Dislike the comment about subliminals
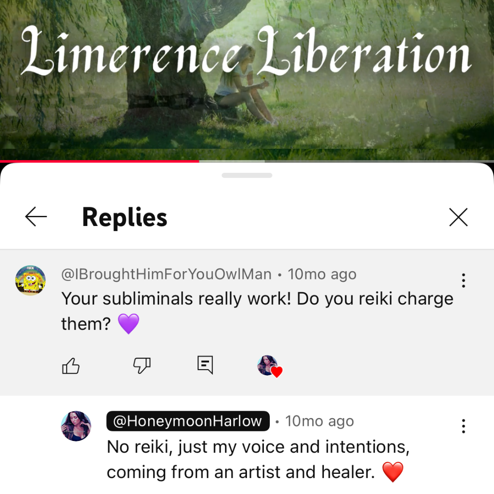 [142, 366]
